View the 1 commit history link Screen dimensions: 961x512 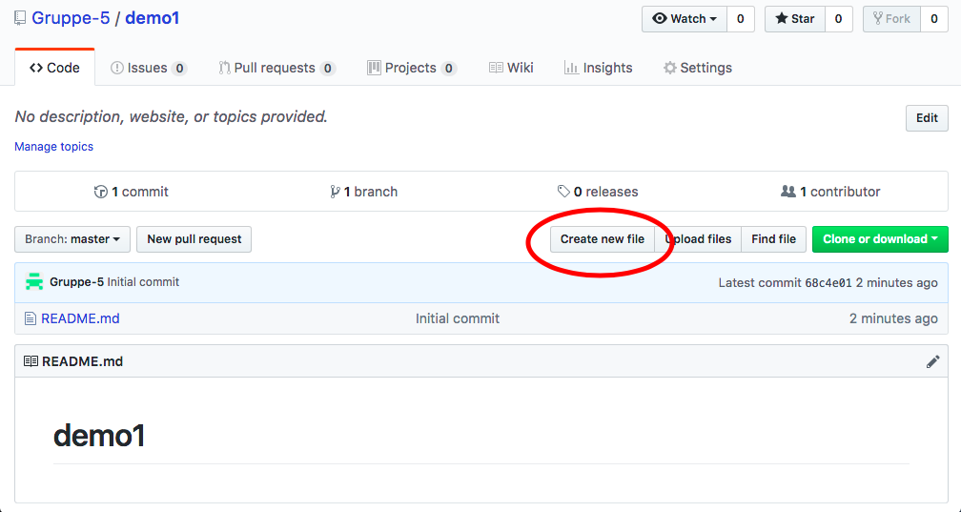(132, 192)
